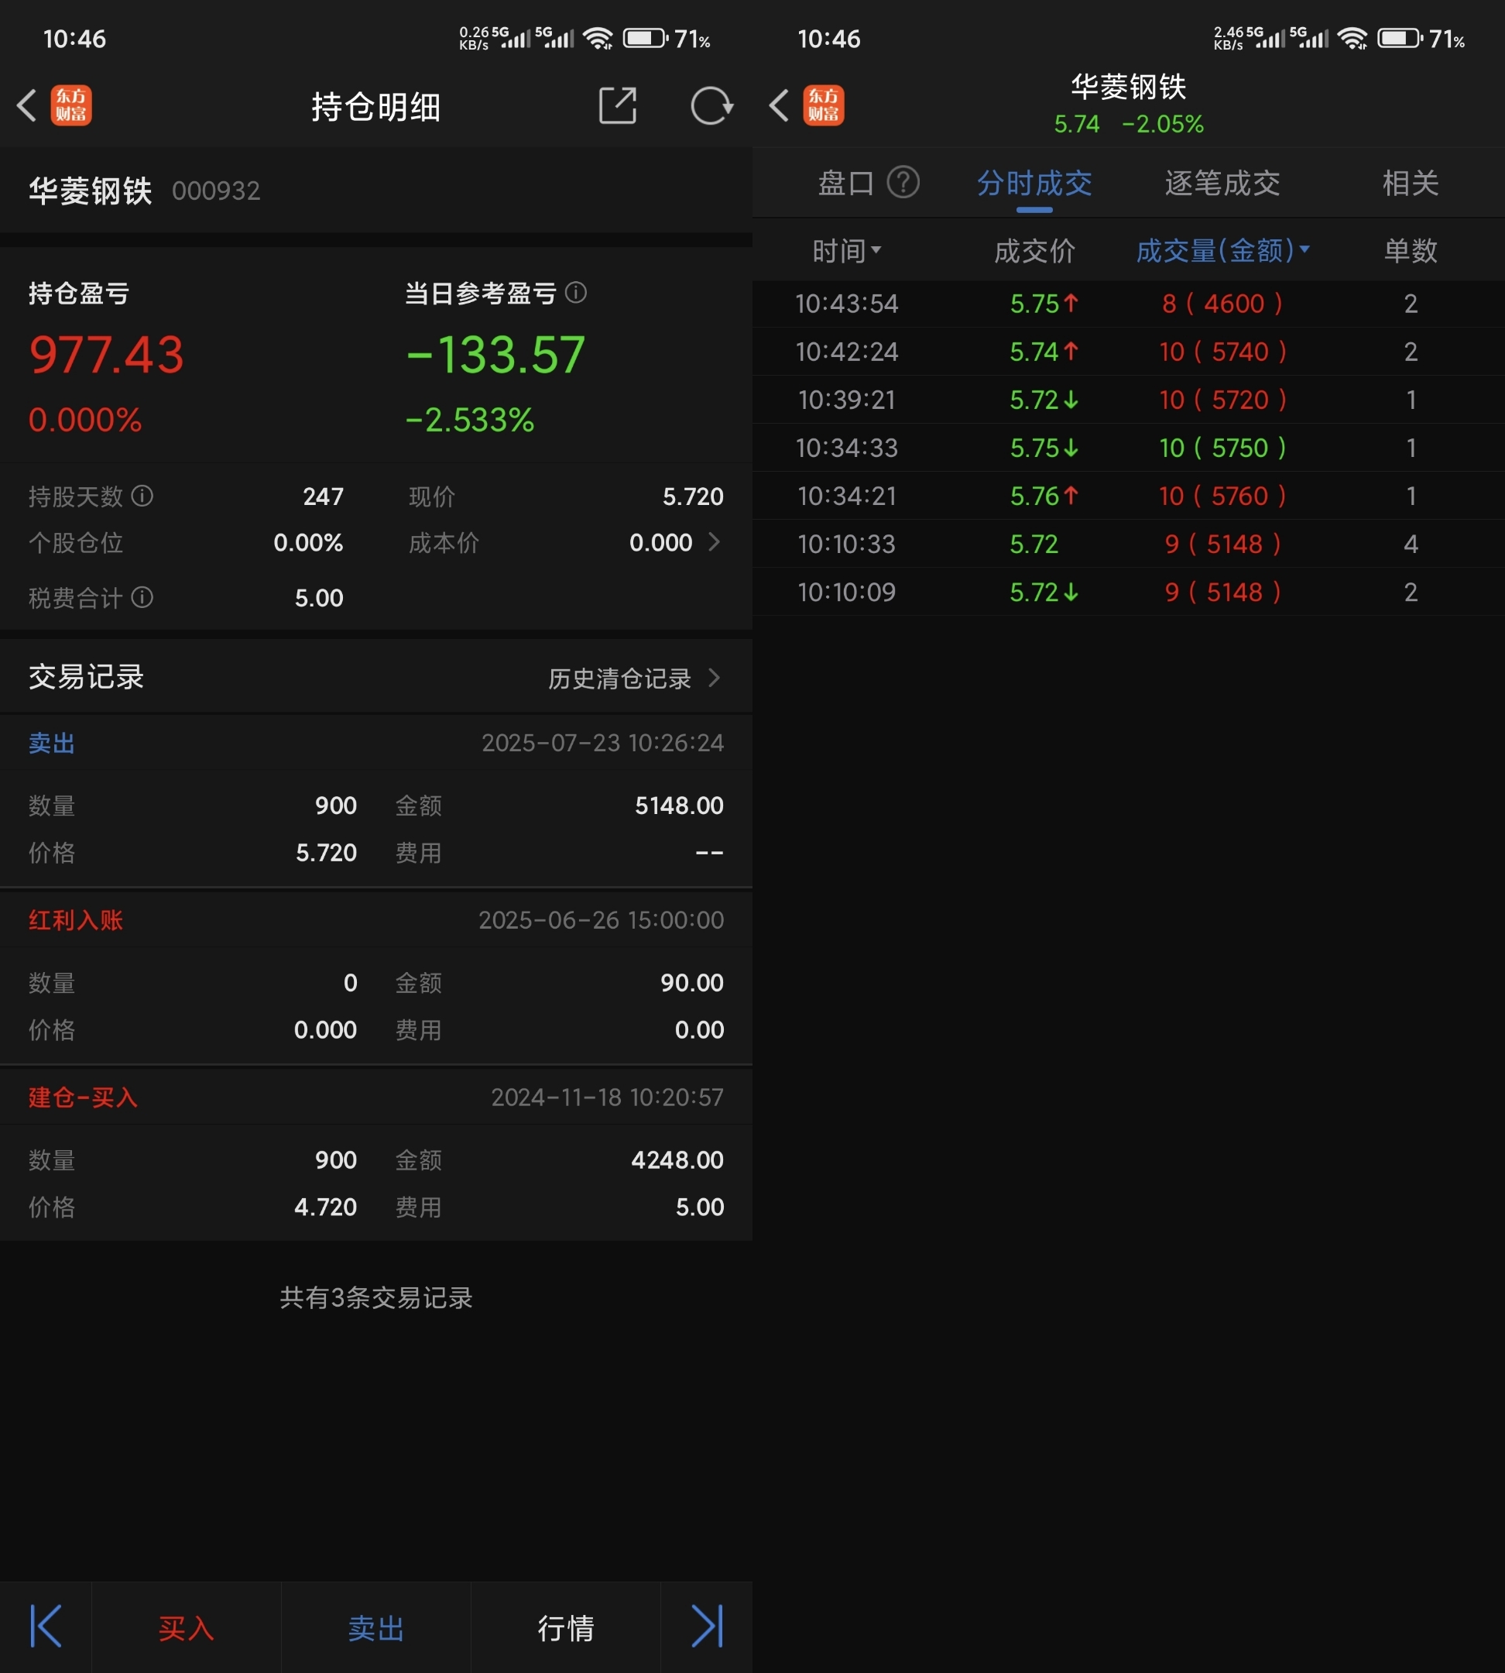Screen dimensions: 1505x1673
Task: Select trade row at 10:39:21
Action: (x=1129, y=400)
